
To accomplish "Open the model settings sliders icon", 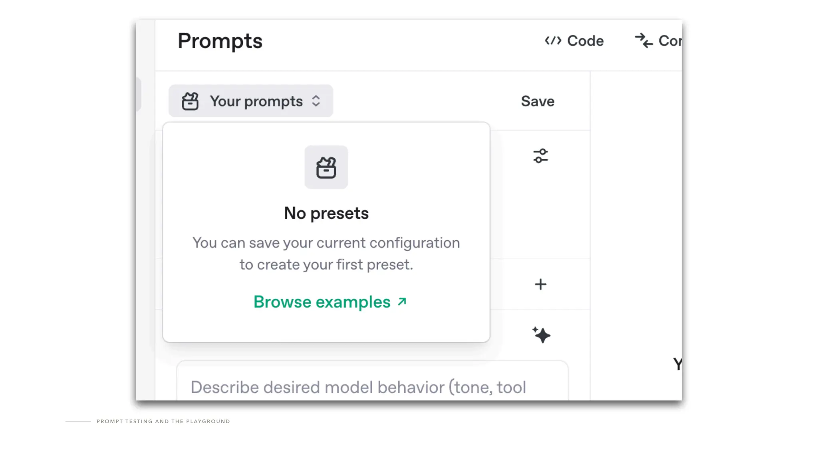I will 540,156.
